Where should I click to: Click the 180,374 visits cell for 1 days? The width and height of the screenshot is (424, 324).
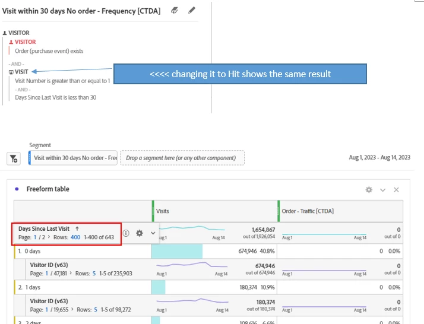coord(248,287)
